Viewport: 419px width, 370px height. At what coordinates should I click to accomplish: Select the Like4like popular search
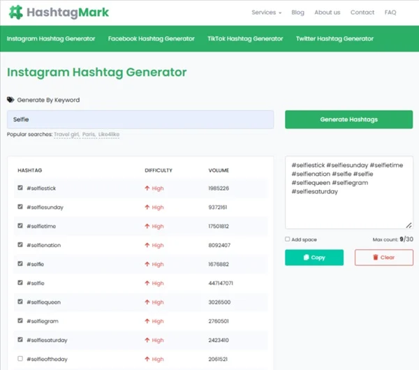pyautogui.click(x=109, y=134)
